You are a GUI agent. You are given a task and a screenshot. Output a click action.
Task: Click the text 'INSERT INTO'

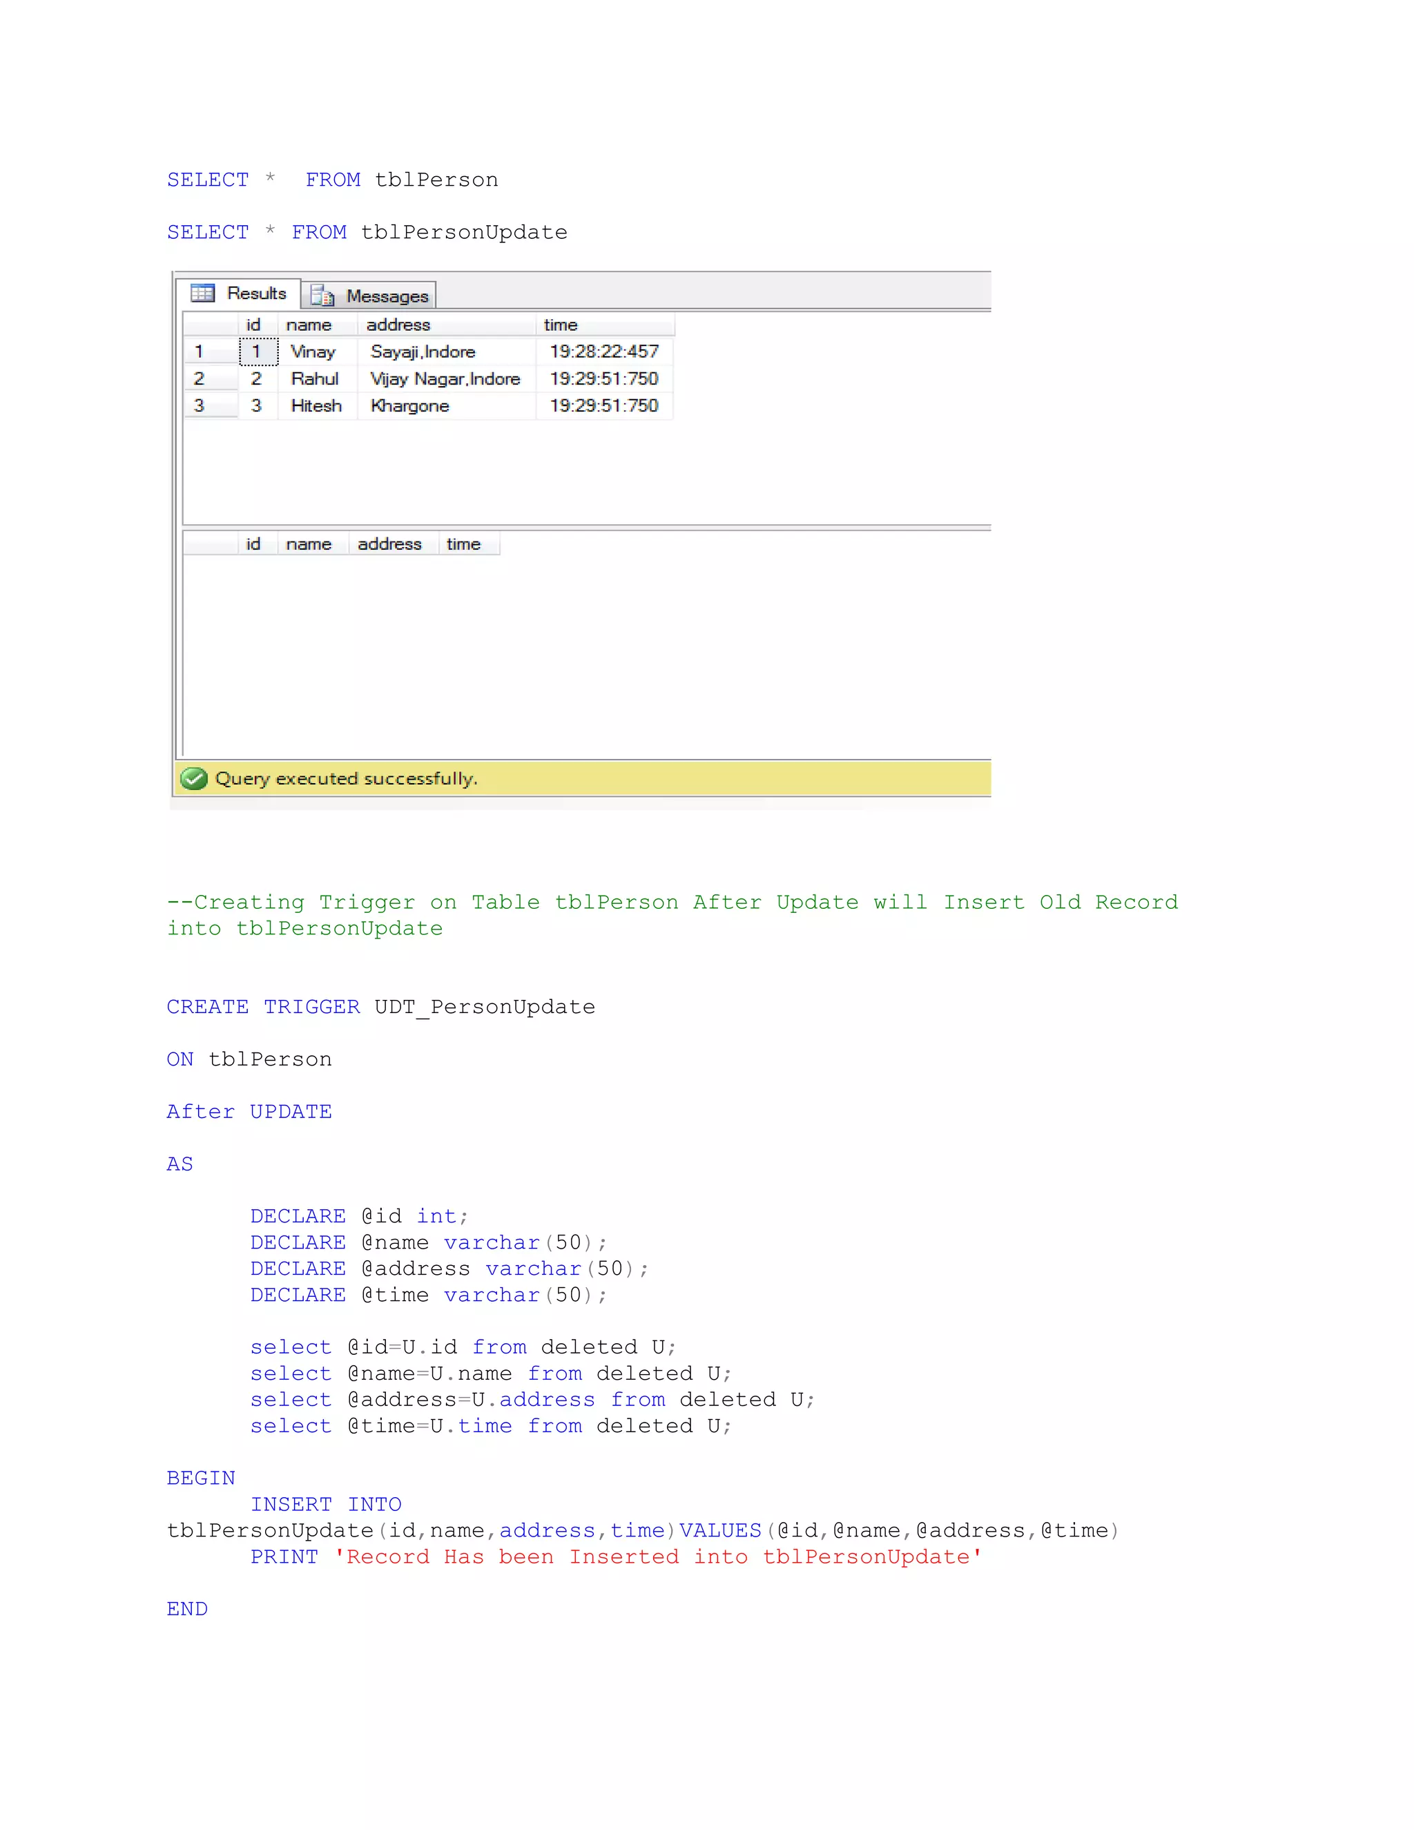click(x=326, y=1504)
